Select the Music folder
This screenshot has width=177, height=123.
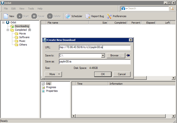(22, 41)
